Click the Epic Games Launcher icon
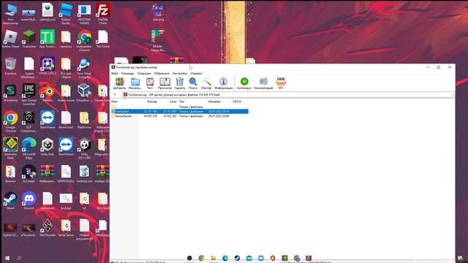This screenshot has height=263, width=468. [29, 94]
